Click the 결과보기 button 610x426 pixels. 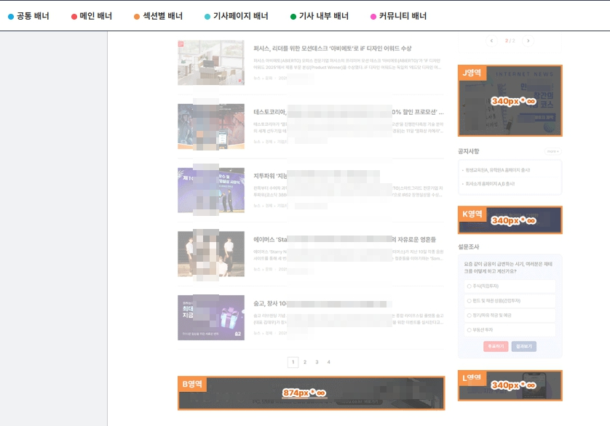524,346
